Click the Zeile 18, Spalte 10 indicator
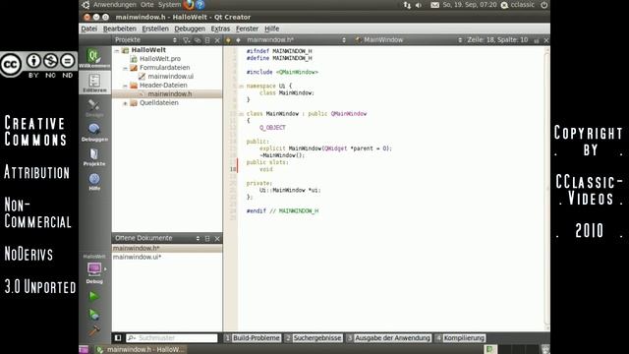629x354 pixels. [497, 39]
